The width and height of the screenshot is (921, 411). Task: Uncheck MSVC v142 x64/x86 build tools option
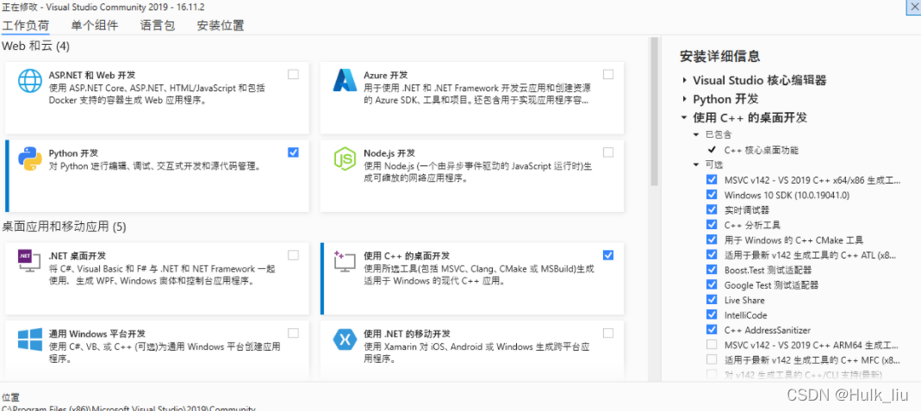pyautogui.click(x=712, y=180)
